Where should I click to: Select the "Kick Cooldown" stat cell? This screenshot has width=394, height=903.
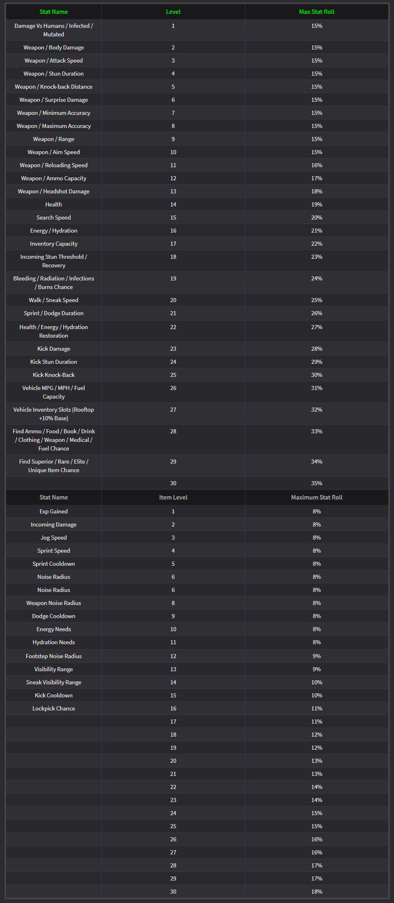[x=53, y=695]
